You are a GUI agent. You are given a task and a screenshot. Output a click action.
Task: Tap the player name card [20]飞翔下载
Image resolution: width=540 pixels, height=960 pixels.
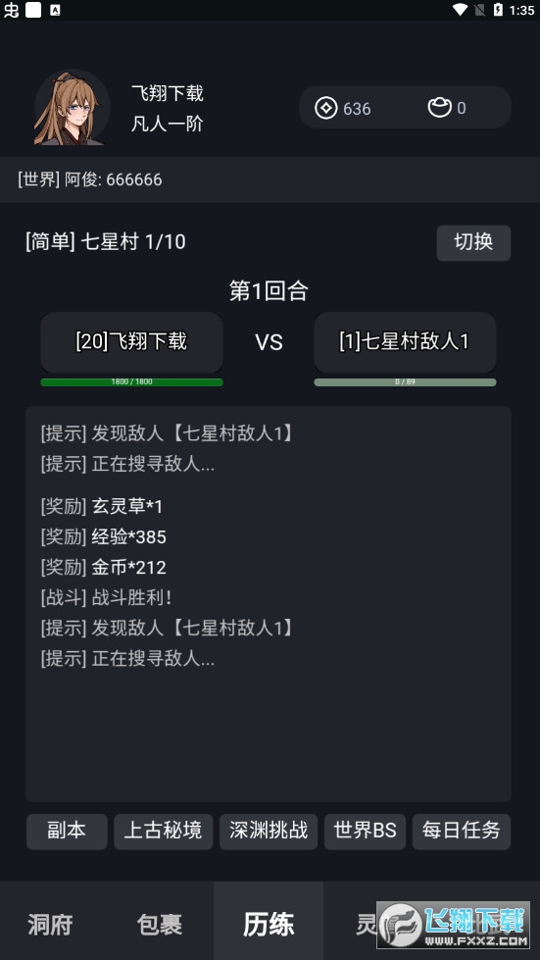click(x=131, y=341)
